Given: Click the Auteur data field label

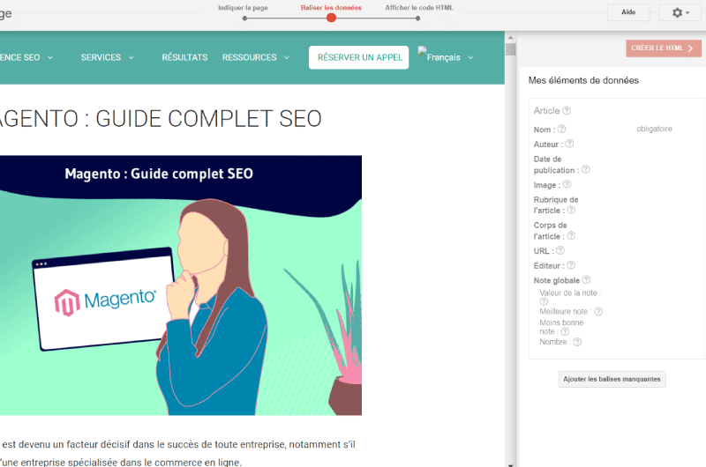Looking at the screenshot, I should pos(548,145).
